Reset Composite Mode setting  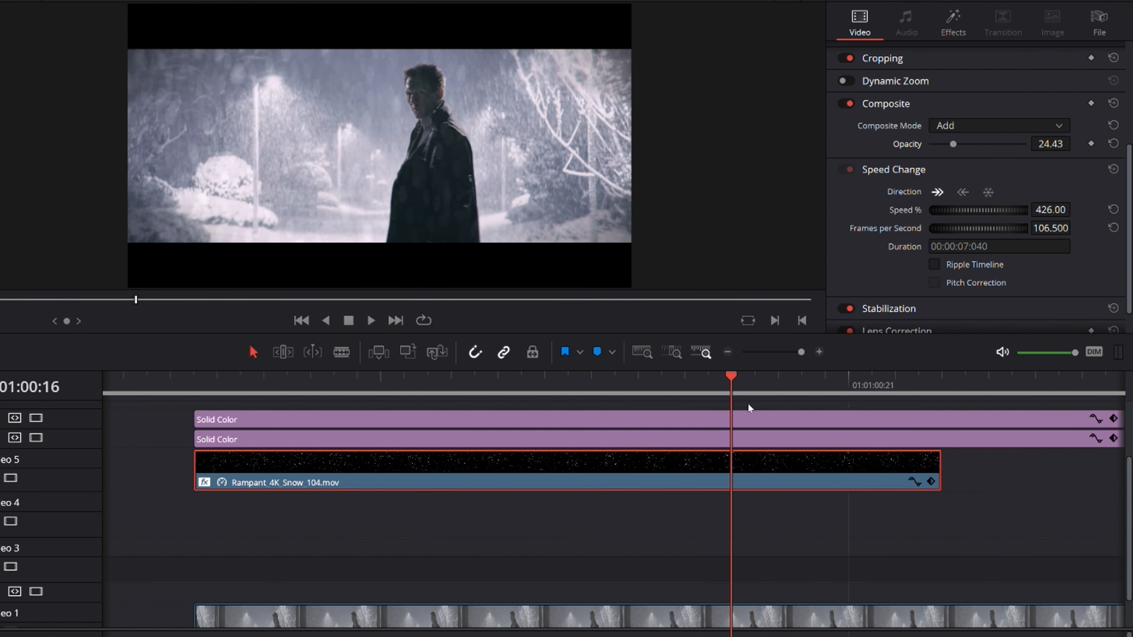1113,125
